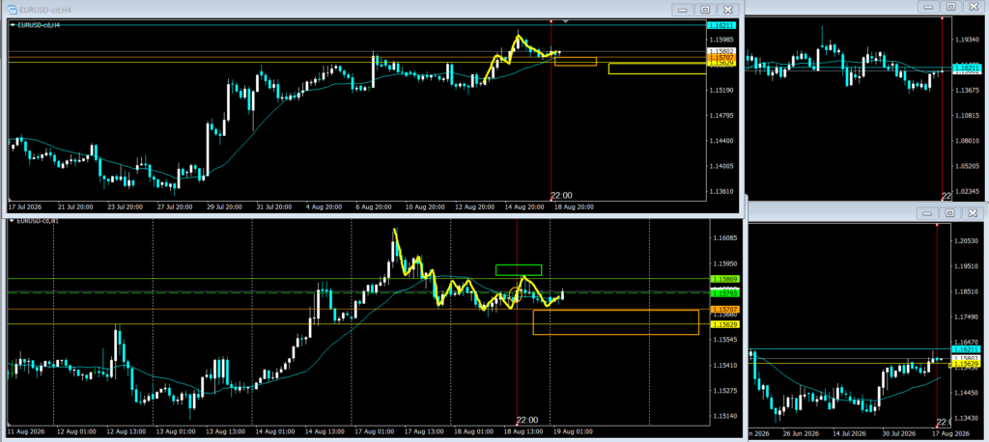This screenshot has height=442, width=989.
Task: Click the 22:00 marker on H4 chart
Action: point(561,196)
